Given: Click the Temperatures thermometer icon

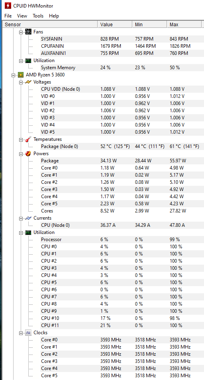Looking at the screenshot, I should pyautogui.click(x=28, y=139).
